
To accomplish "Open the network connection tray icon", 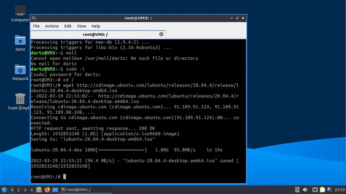I will (315, 190).
